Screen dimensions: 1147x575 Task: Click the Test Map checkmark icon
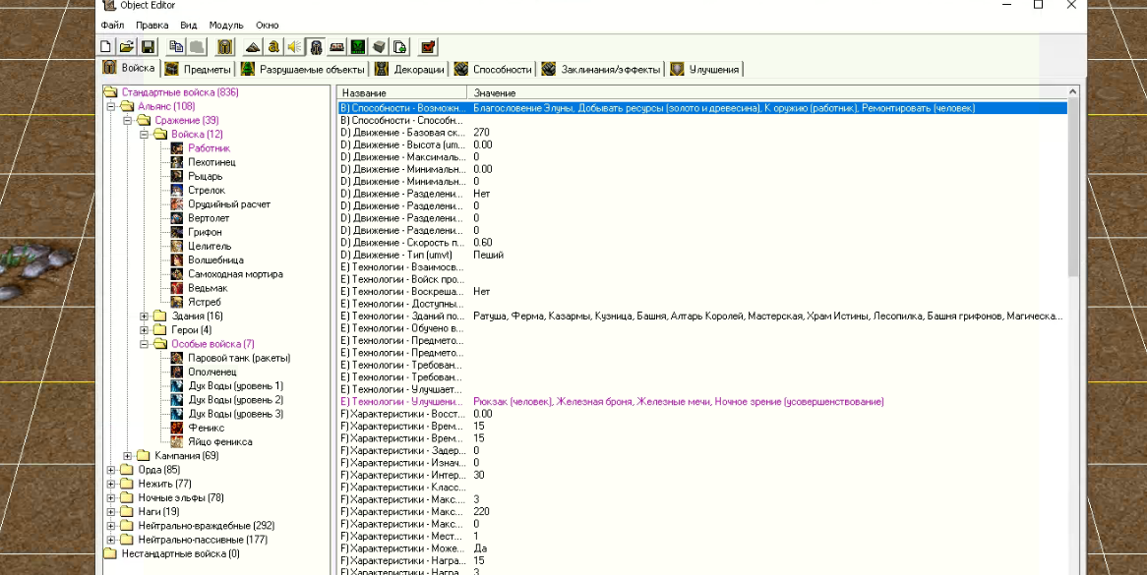tap(428, 47)
